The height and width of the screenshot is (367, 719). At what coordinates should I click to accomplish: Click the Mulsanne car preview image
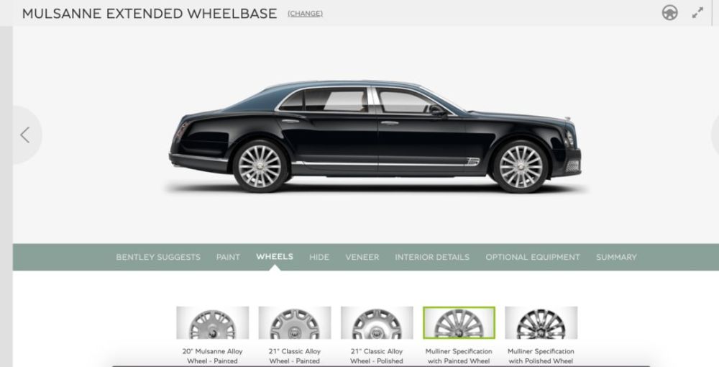pyautogui.click(x=375, y=136)
